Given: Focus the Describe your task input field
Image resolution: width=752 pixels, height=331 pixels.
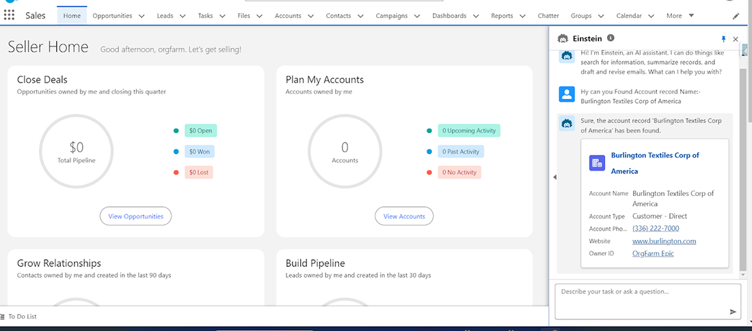Looking at the screenshot, I should point(648,301).
